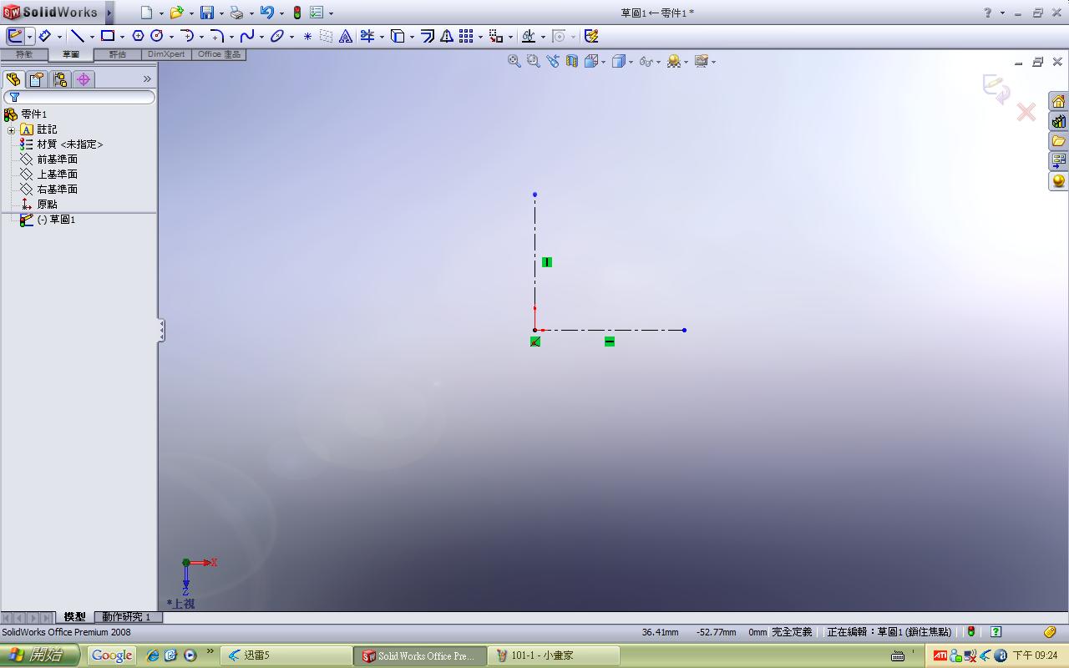This screenshot has height=668, width=1069.
Task: Open the Design Library task pane
Action: click(x=1058, y=121)
